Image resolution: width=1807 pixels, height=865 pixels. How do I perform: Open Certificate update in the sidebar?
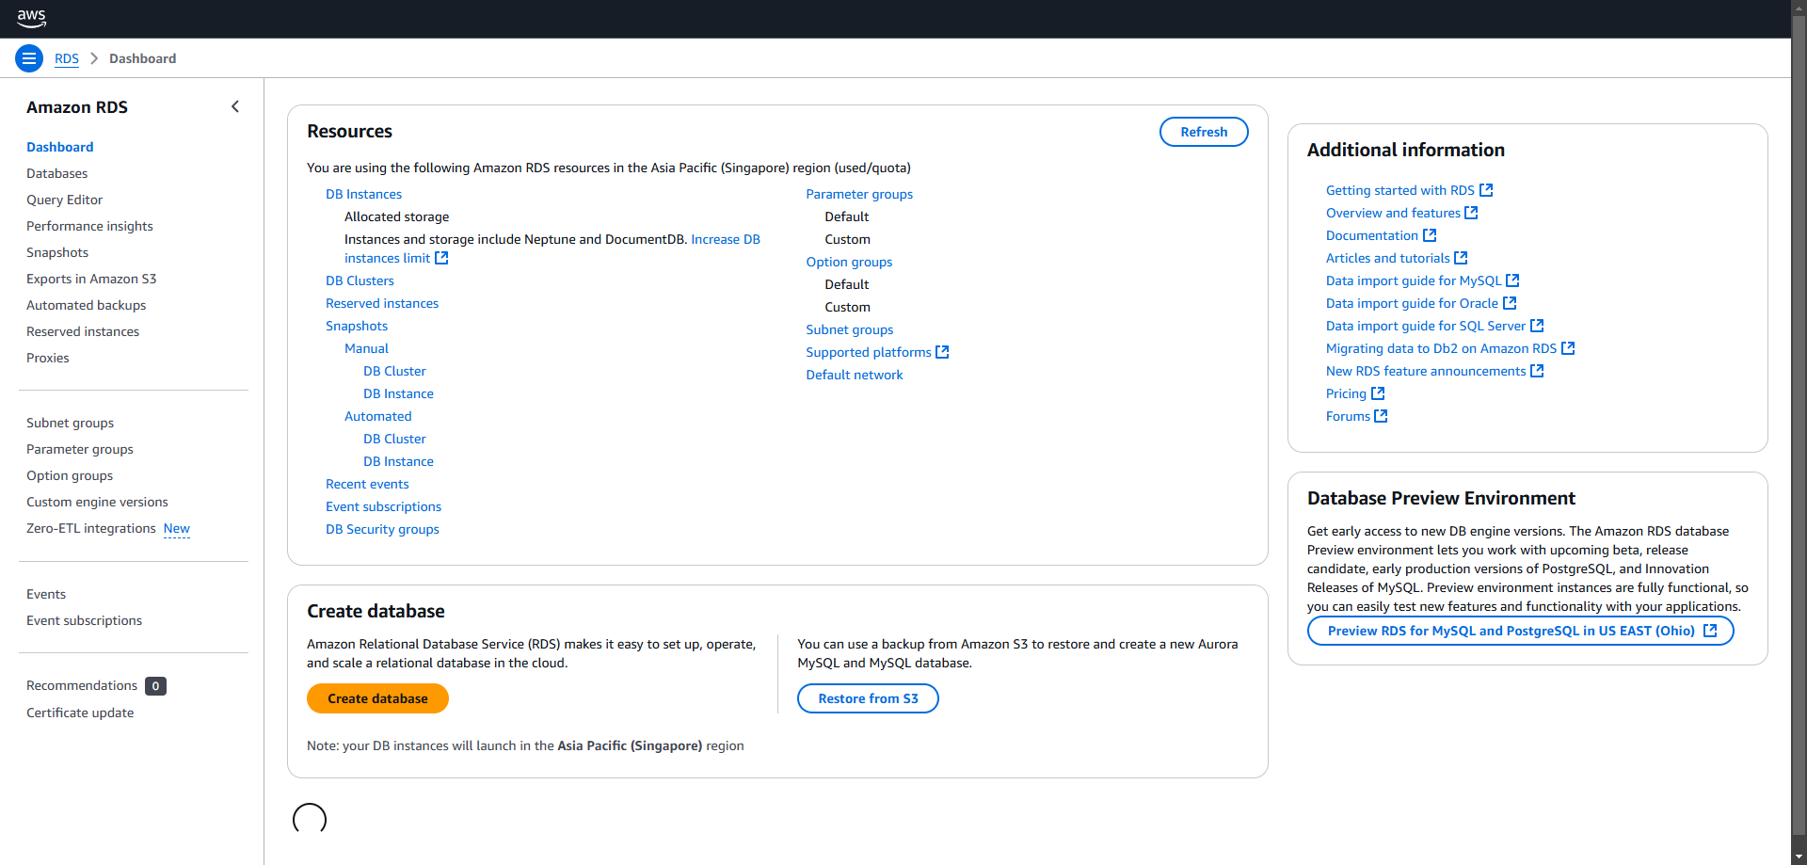pos(80,713)
